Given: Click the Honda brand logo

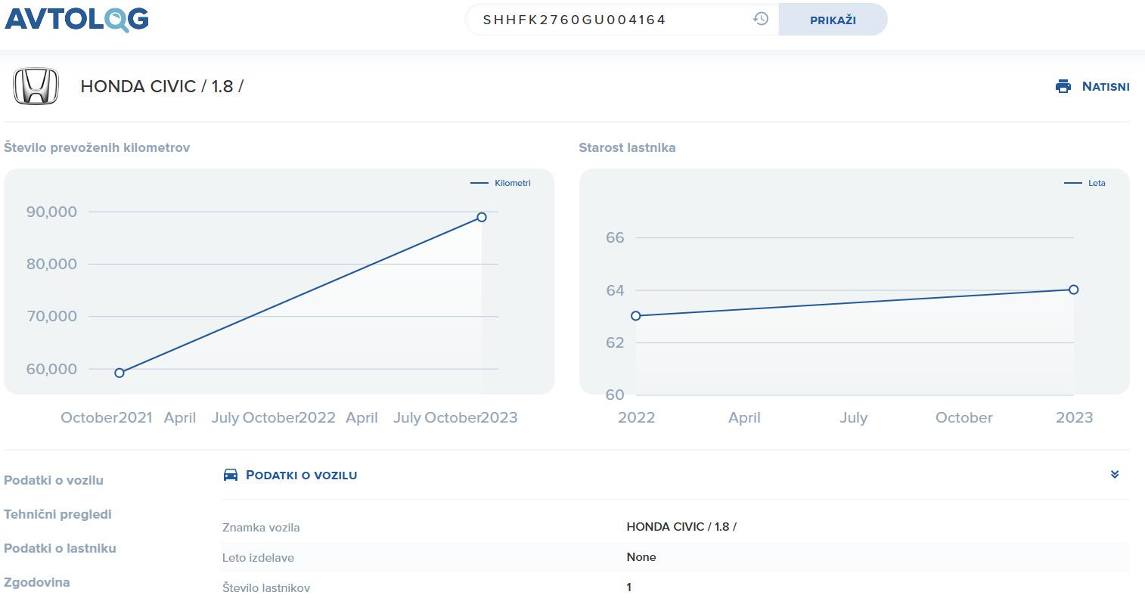Looking at the screenshot, I should pyautogui.click(x=36, y=86).
